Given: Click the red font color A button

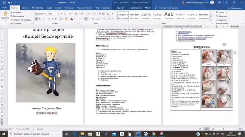Looking at the screenshot, I should 72,19.
